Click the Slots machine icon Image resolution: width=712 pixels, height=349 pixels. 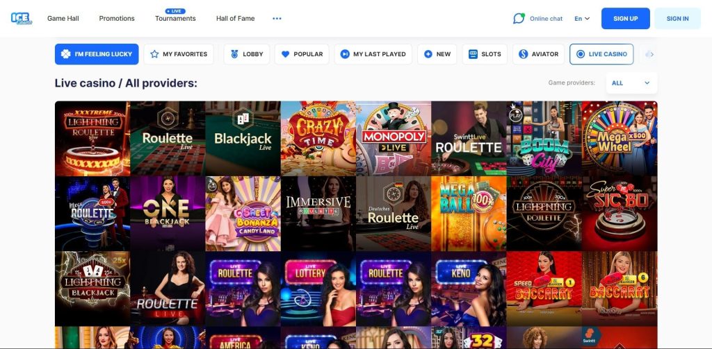point(473,54)
